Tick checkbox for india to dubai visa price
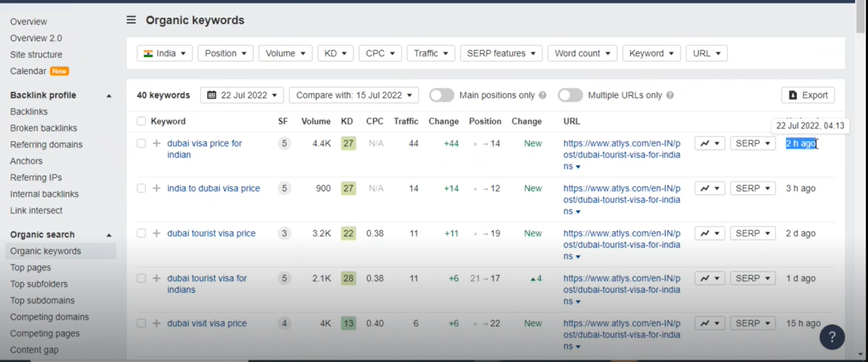868x362 pixels. coord(141,188)
